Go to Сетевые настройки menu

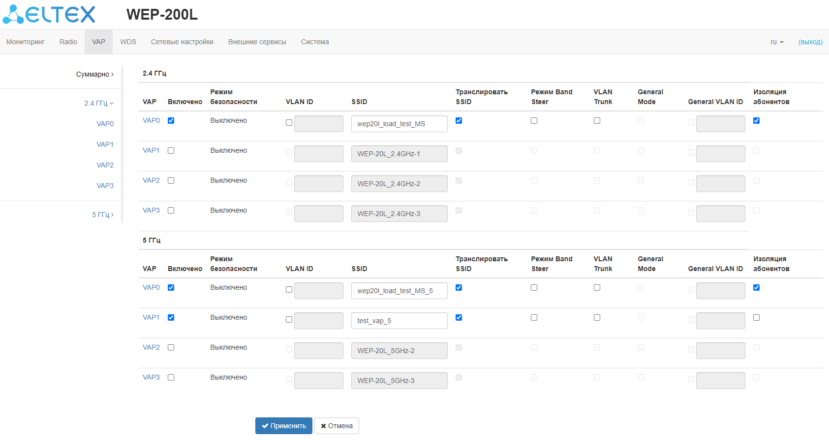182,42
